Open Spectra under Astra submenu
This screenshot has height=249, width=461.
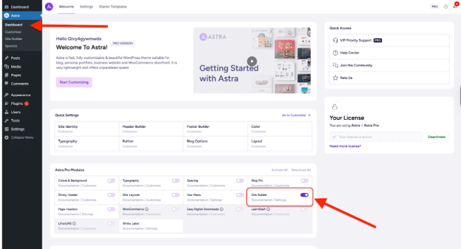11,46
